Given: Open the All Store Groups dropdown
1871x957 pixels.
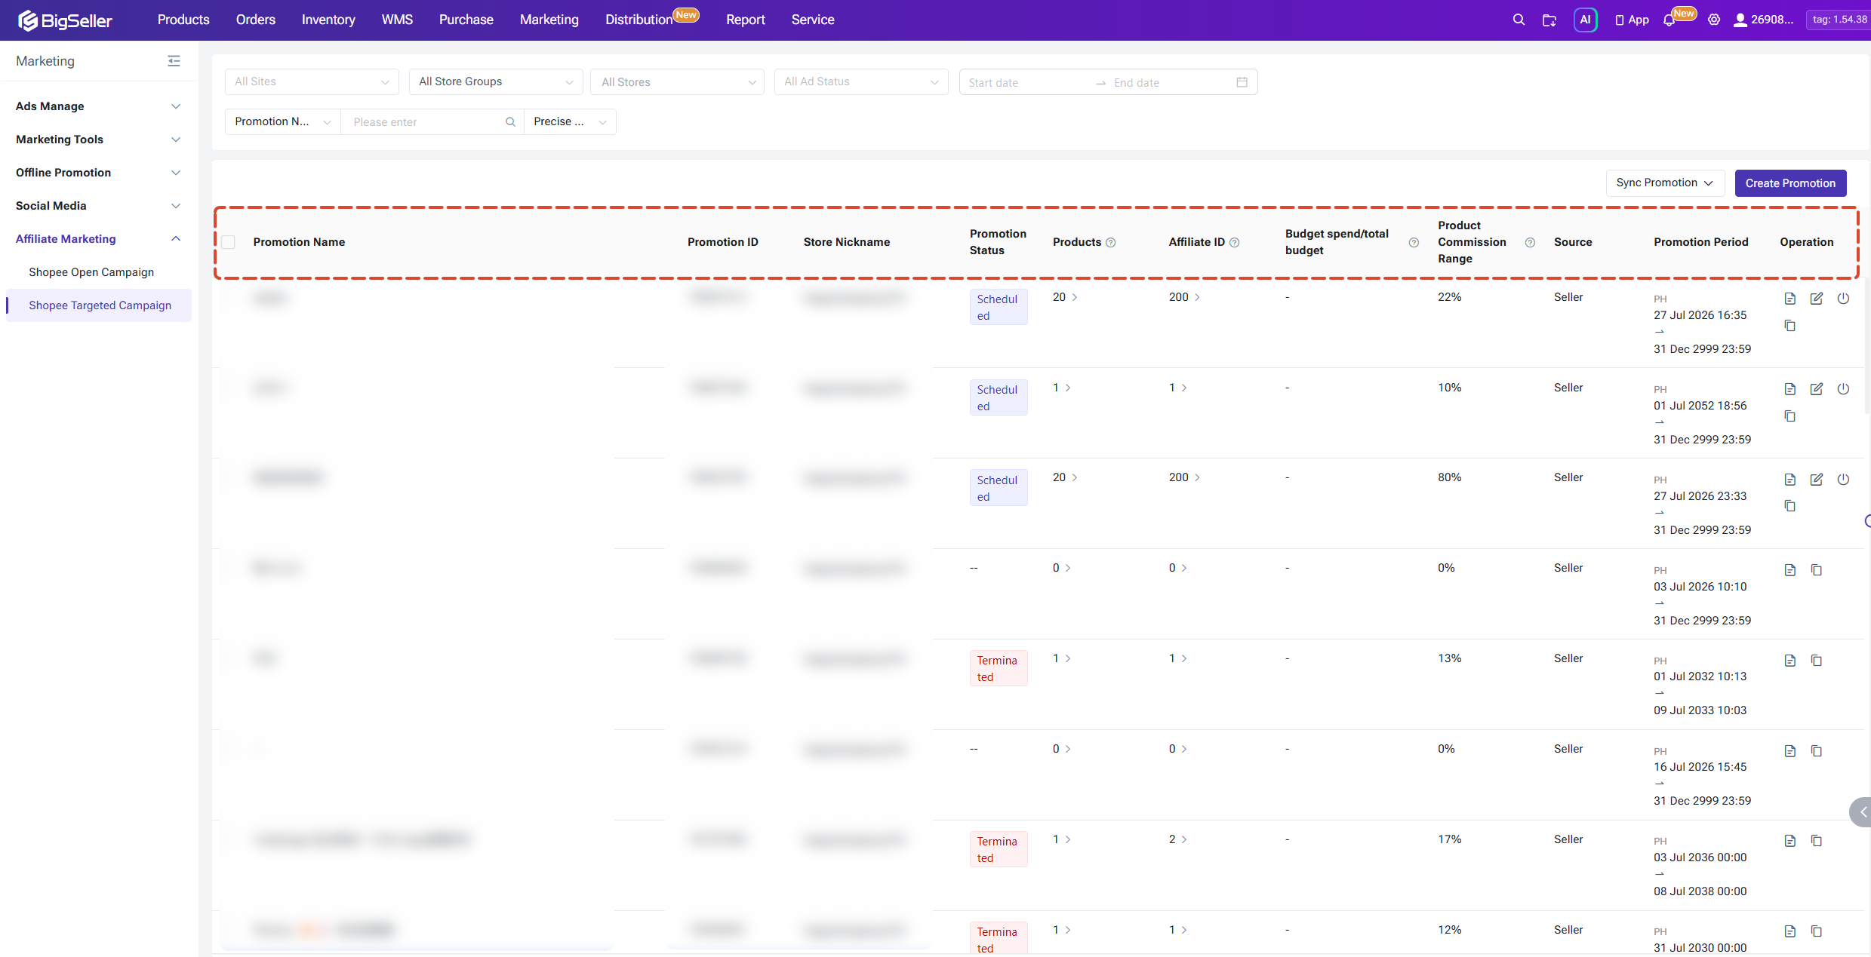Looking at the screenshot, I should click(x=496, y=81).
